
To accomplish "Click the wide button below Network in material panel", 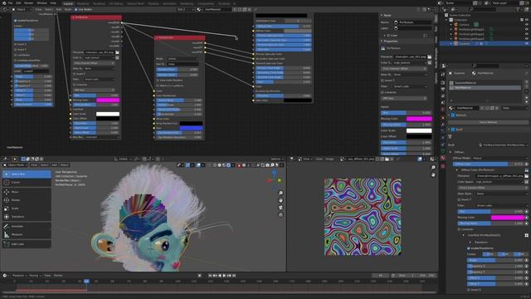I will coord(488,122).
